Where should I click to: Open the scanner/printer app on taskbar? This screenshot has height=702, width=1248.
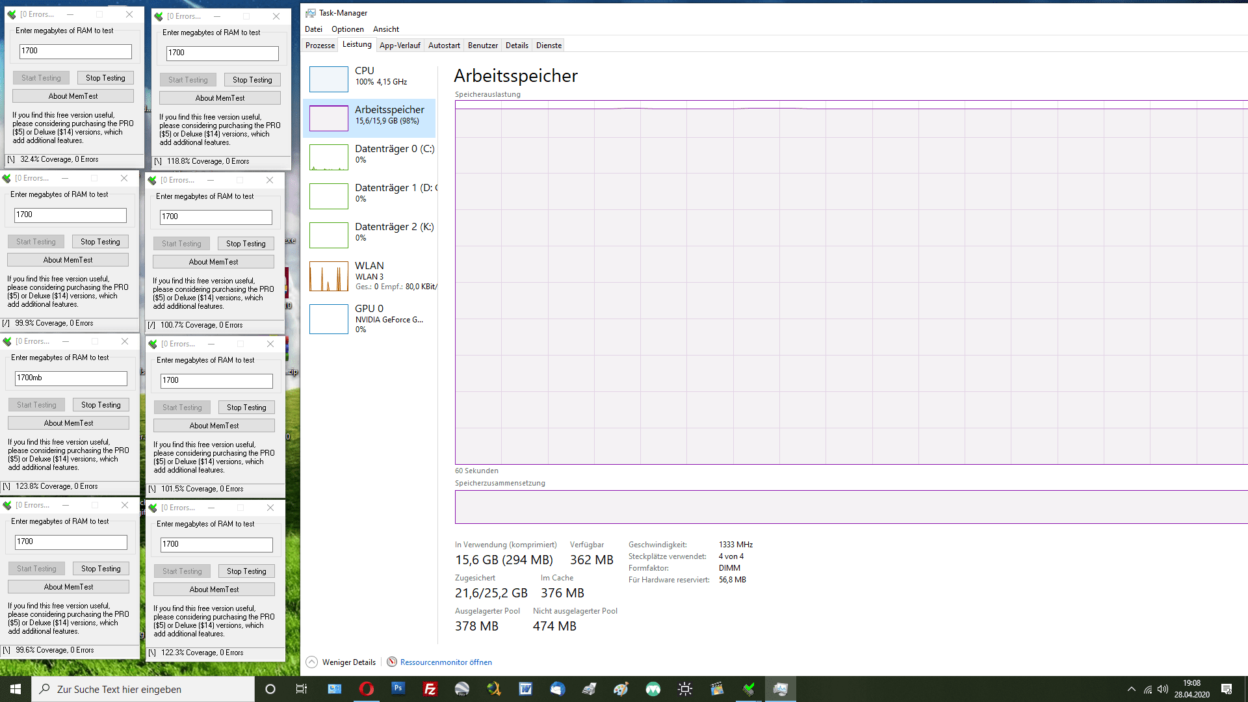point(590,689)
